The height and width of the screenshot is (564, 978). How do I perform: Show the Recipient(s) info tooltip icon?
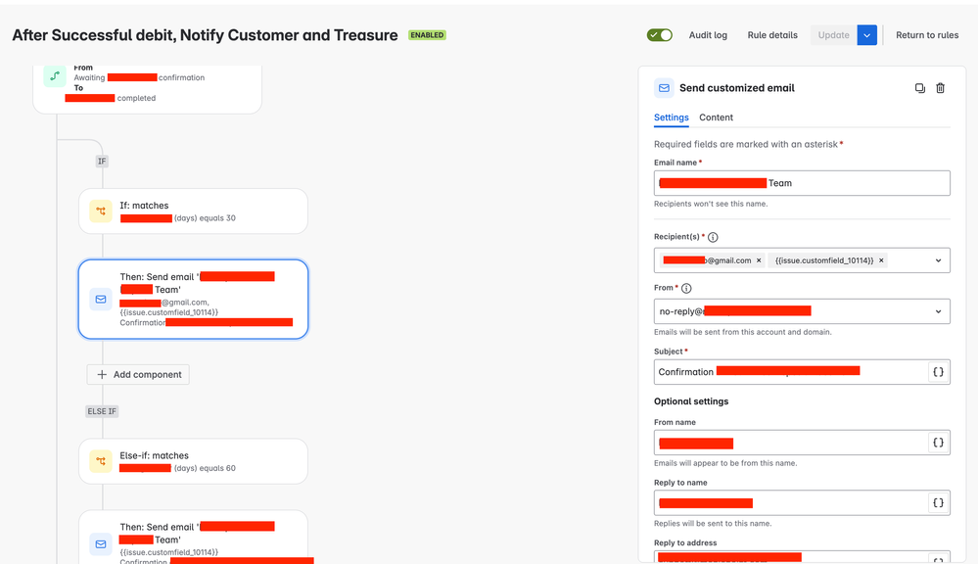pos(713,237)
